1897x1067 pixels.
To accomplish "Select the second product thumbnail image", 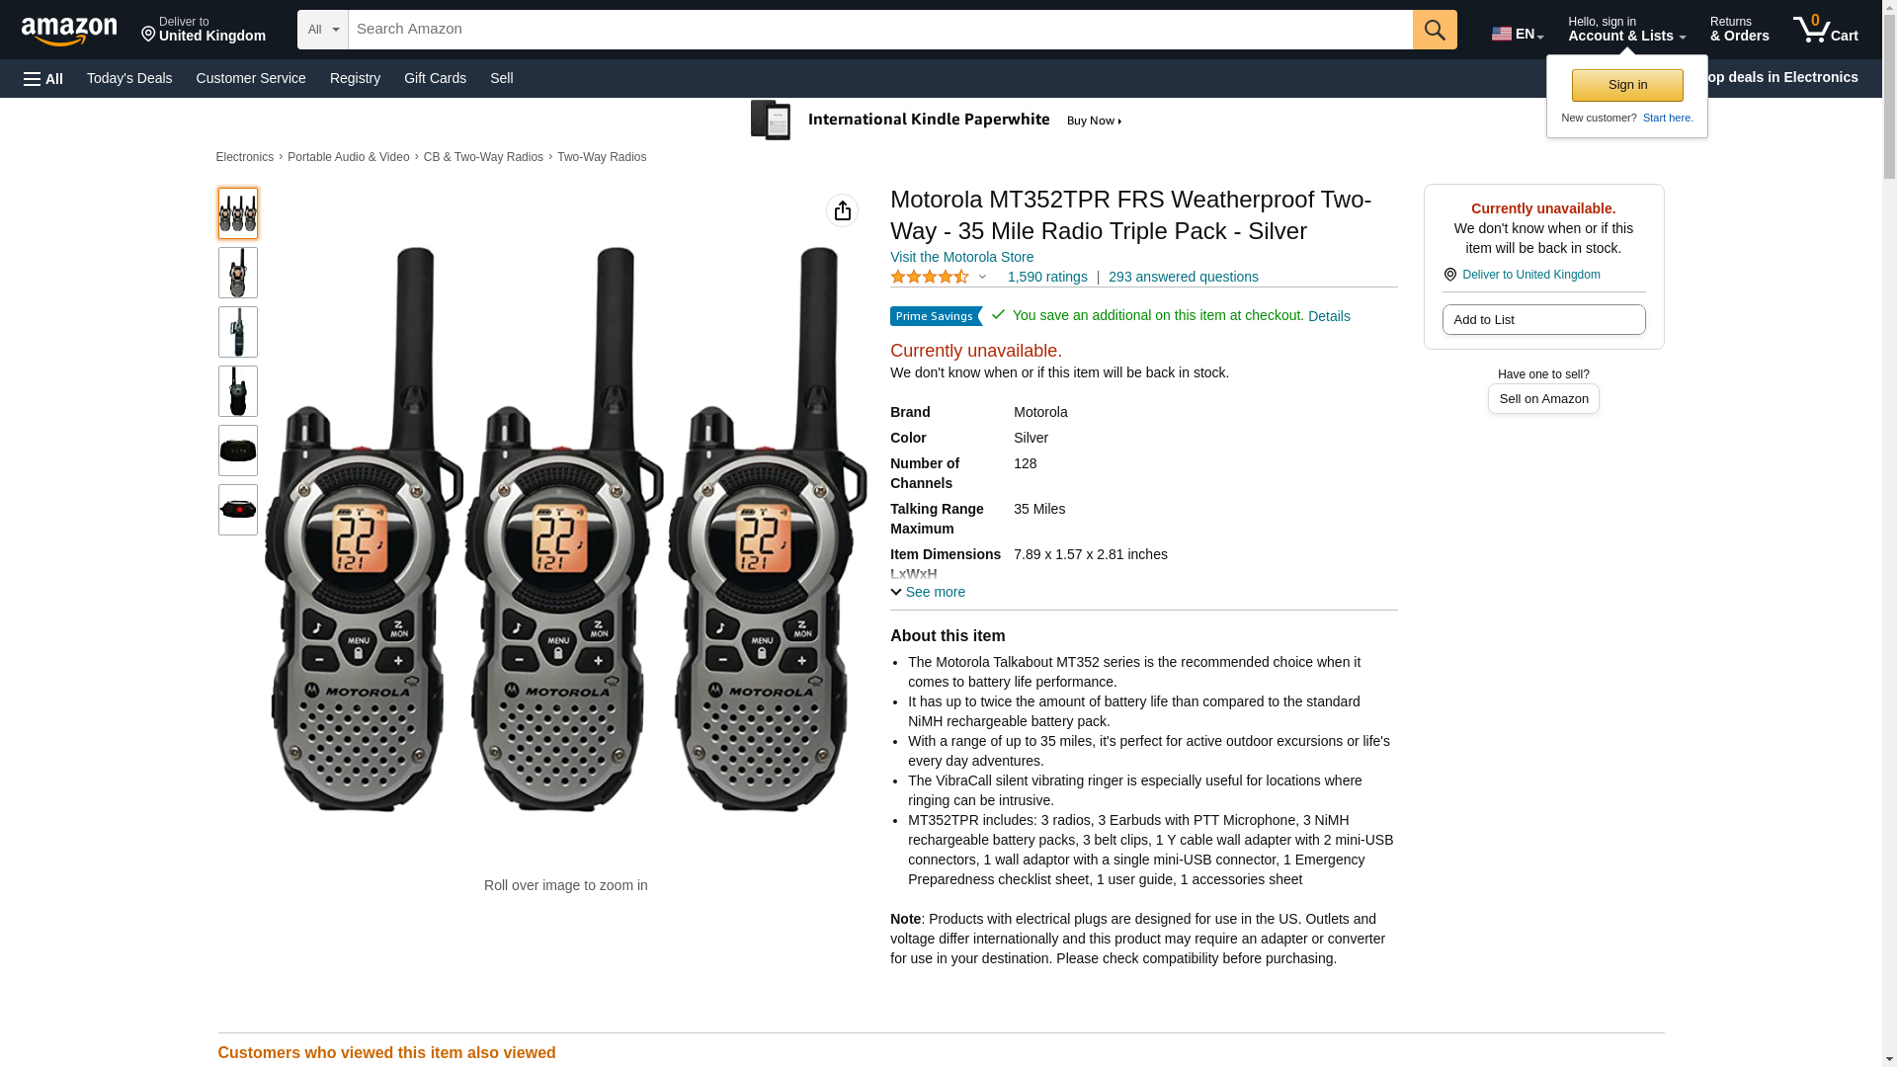I will coord(238,273).
